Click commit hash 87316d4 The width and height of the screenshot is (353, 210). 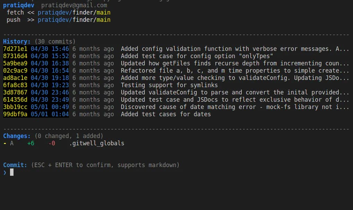coord(15,56)
